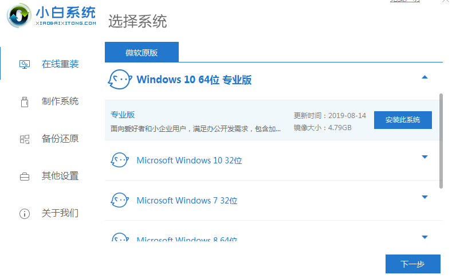This screenshot has height=278, width=452.
Task: Click face icon beside Microsoft Windows 7 32位
Action: pyautogui.click(x=119, y=201)
